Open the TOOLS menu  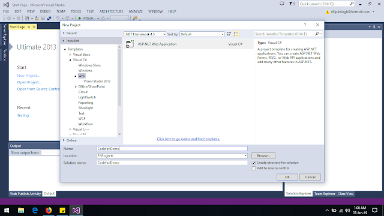point(76,11)
